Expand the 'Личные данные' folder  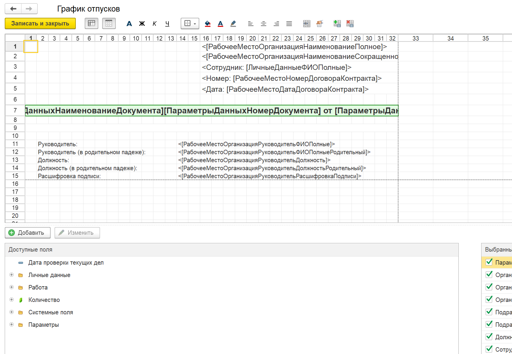(12, 275)
